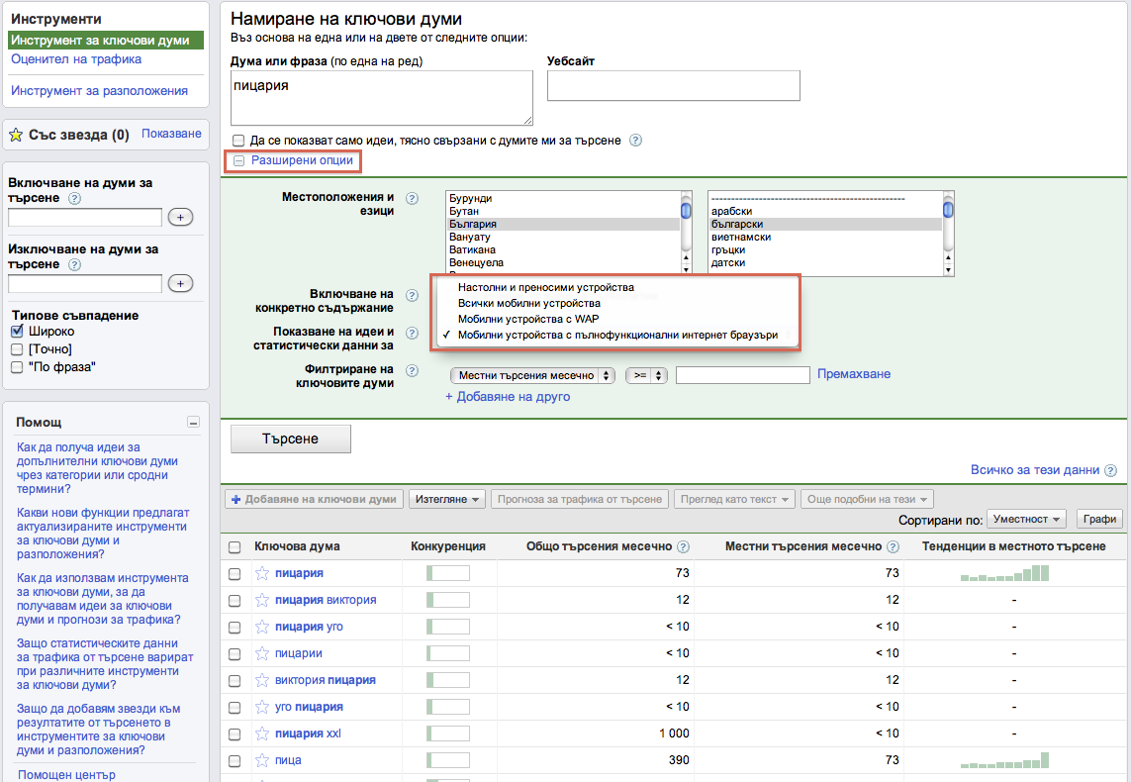1131x782 pixels.
Task: Click + Добавяне на друго link
Action: click(x=508, y=397)
